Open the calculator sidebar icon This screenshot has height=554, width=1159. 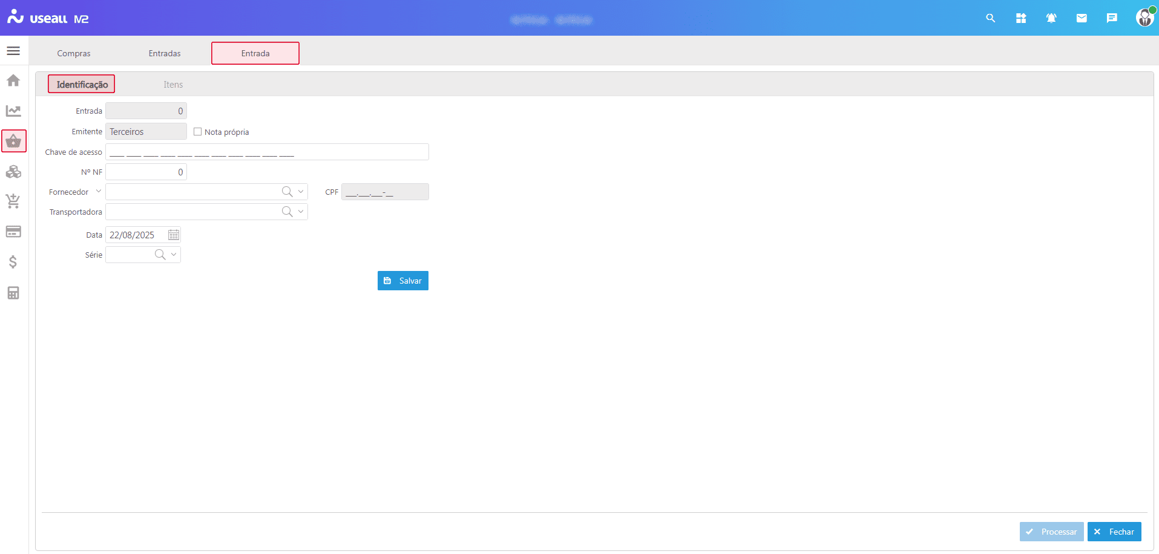click(x=13, y=293)
